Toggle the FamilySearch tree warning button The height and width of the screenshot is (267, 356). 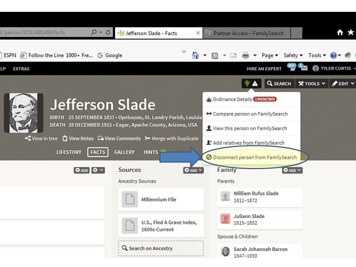pyautogui.click(x=251, y=83)
